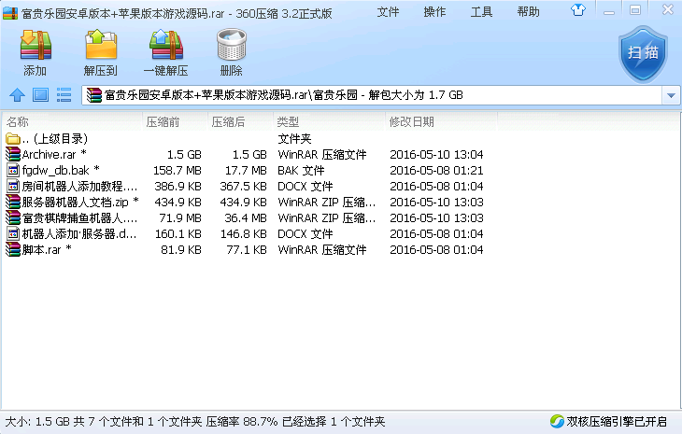The height and width of the screenshot is (434, 682).
Task: Click the 双核压缩引擎已开启 status indicator
Action: click(x=609, y=422)
